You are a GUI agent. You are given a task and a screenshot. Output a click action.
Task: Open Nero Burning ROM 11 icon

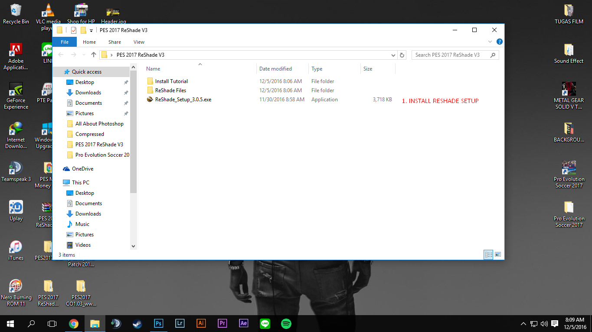pyautogui.click(x=16, y=293)
